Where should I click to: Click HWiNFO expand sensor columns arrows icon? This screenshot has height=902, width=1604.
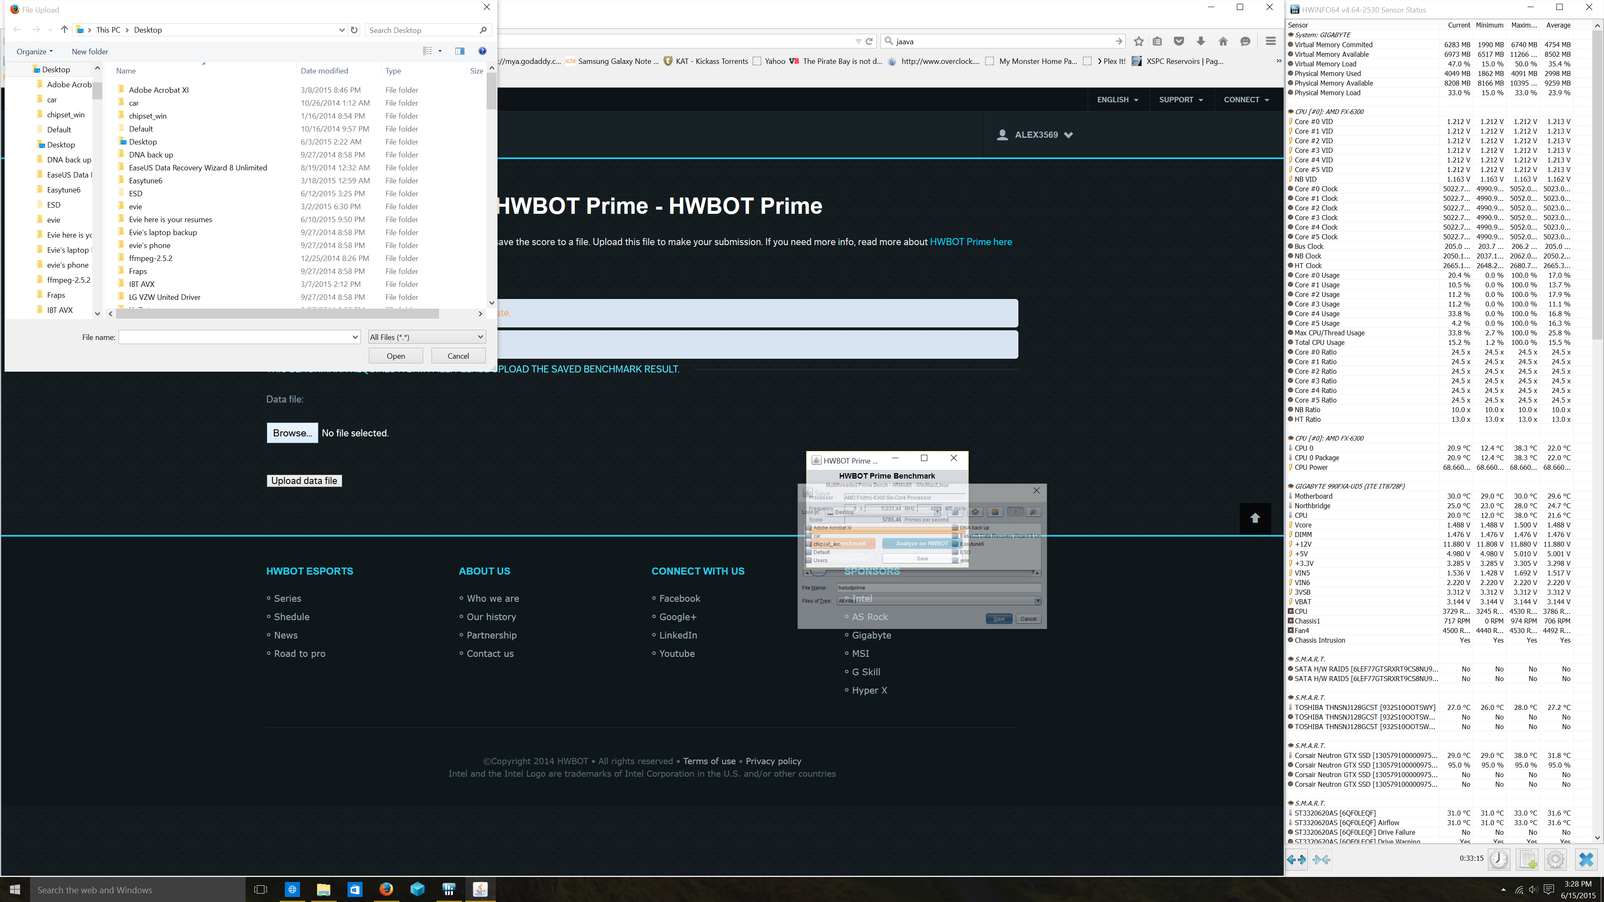pos(1297,859)
